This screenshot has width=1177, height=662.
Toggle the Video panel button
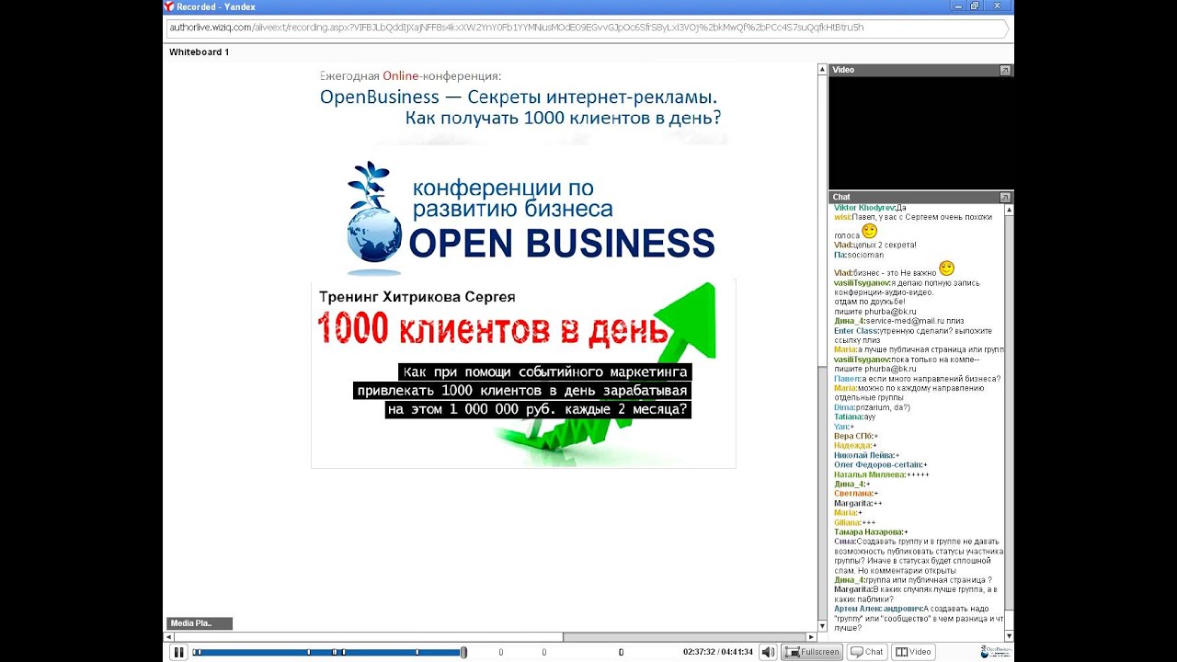pyautogui.click(x=914, y=652)
